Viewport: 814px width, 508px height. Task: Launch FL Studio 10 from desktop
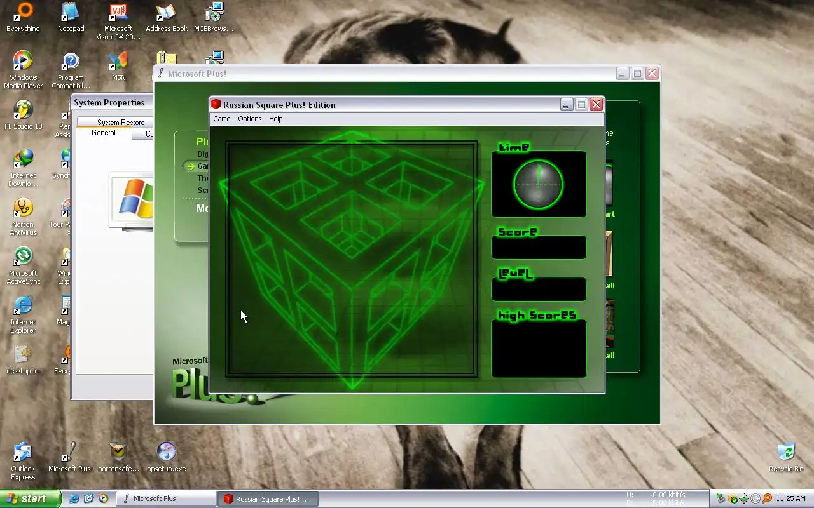23,115
